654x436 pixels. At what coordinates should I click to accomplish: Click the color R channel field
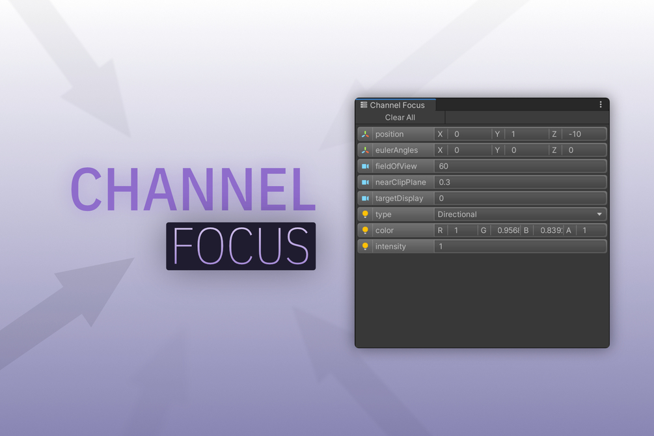tap(463, 230)
